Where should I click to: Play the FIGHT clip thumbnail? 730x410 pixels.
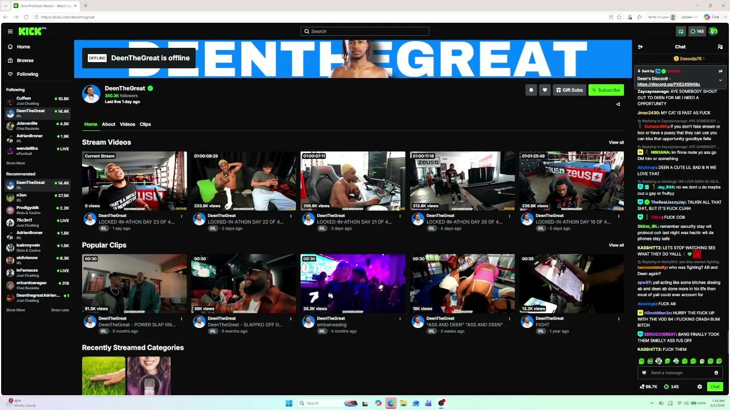click(x=571, y=284)
